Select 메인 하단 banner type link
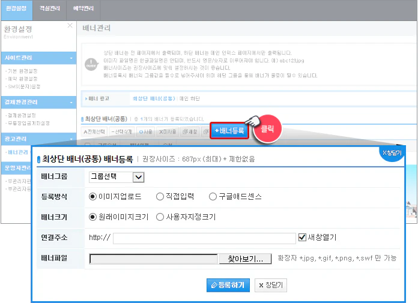This screenshot has height=303, width=418. coord(190,99)
